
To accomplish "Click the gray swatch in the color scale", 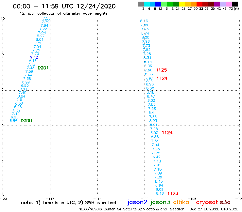I will 141,4.
